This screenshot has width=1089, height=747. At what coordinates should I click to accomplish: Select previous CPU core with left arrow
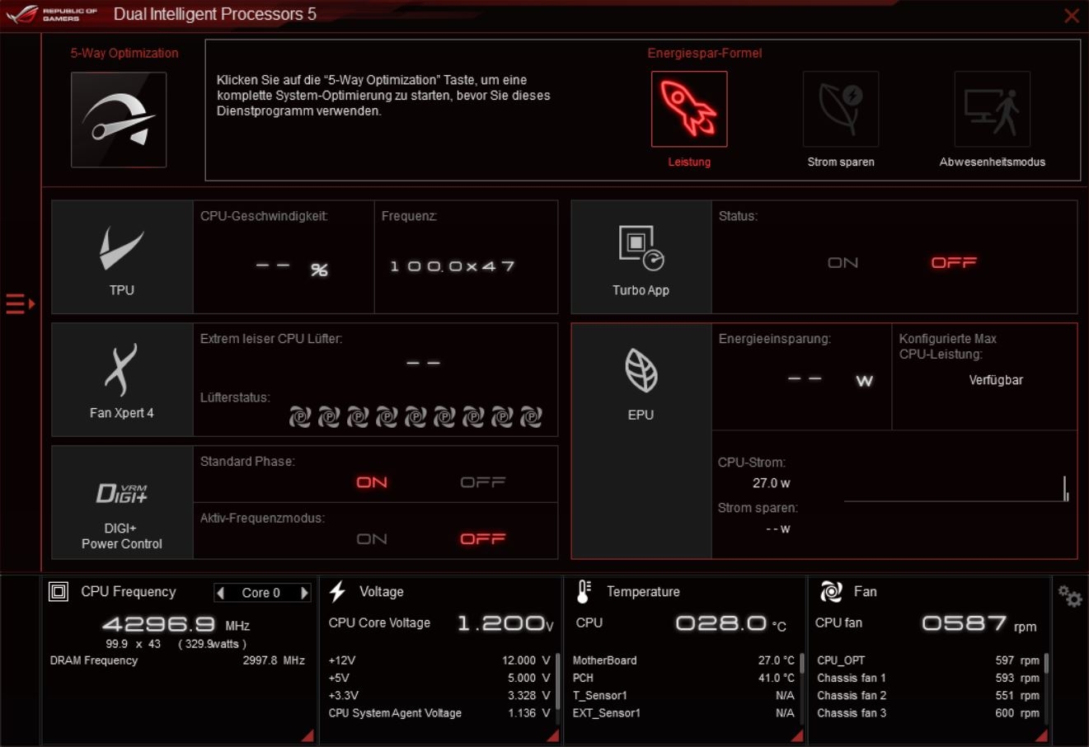pyautogui.click(x=220, y=593)
